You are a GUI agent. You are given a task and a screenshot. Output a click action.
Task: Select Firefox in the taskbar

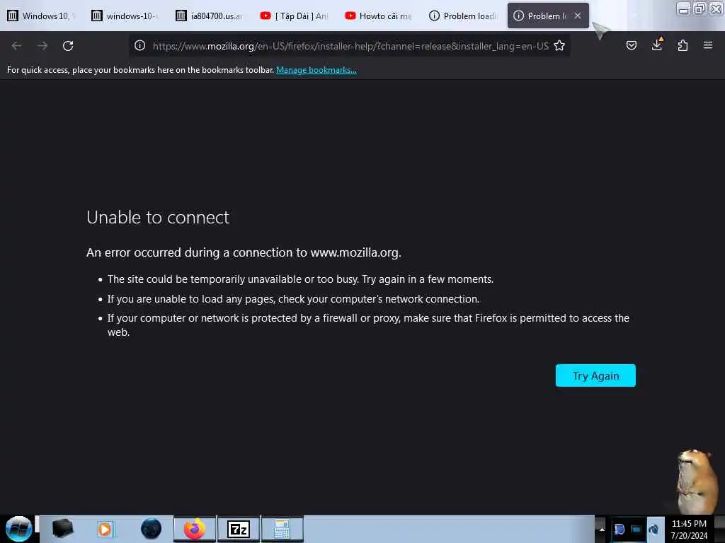point(195,529)
